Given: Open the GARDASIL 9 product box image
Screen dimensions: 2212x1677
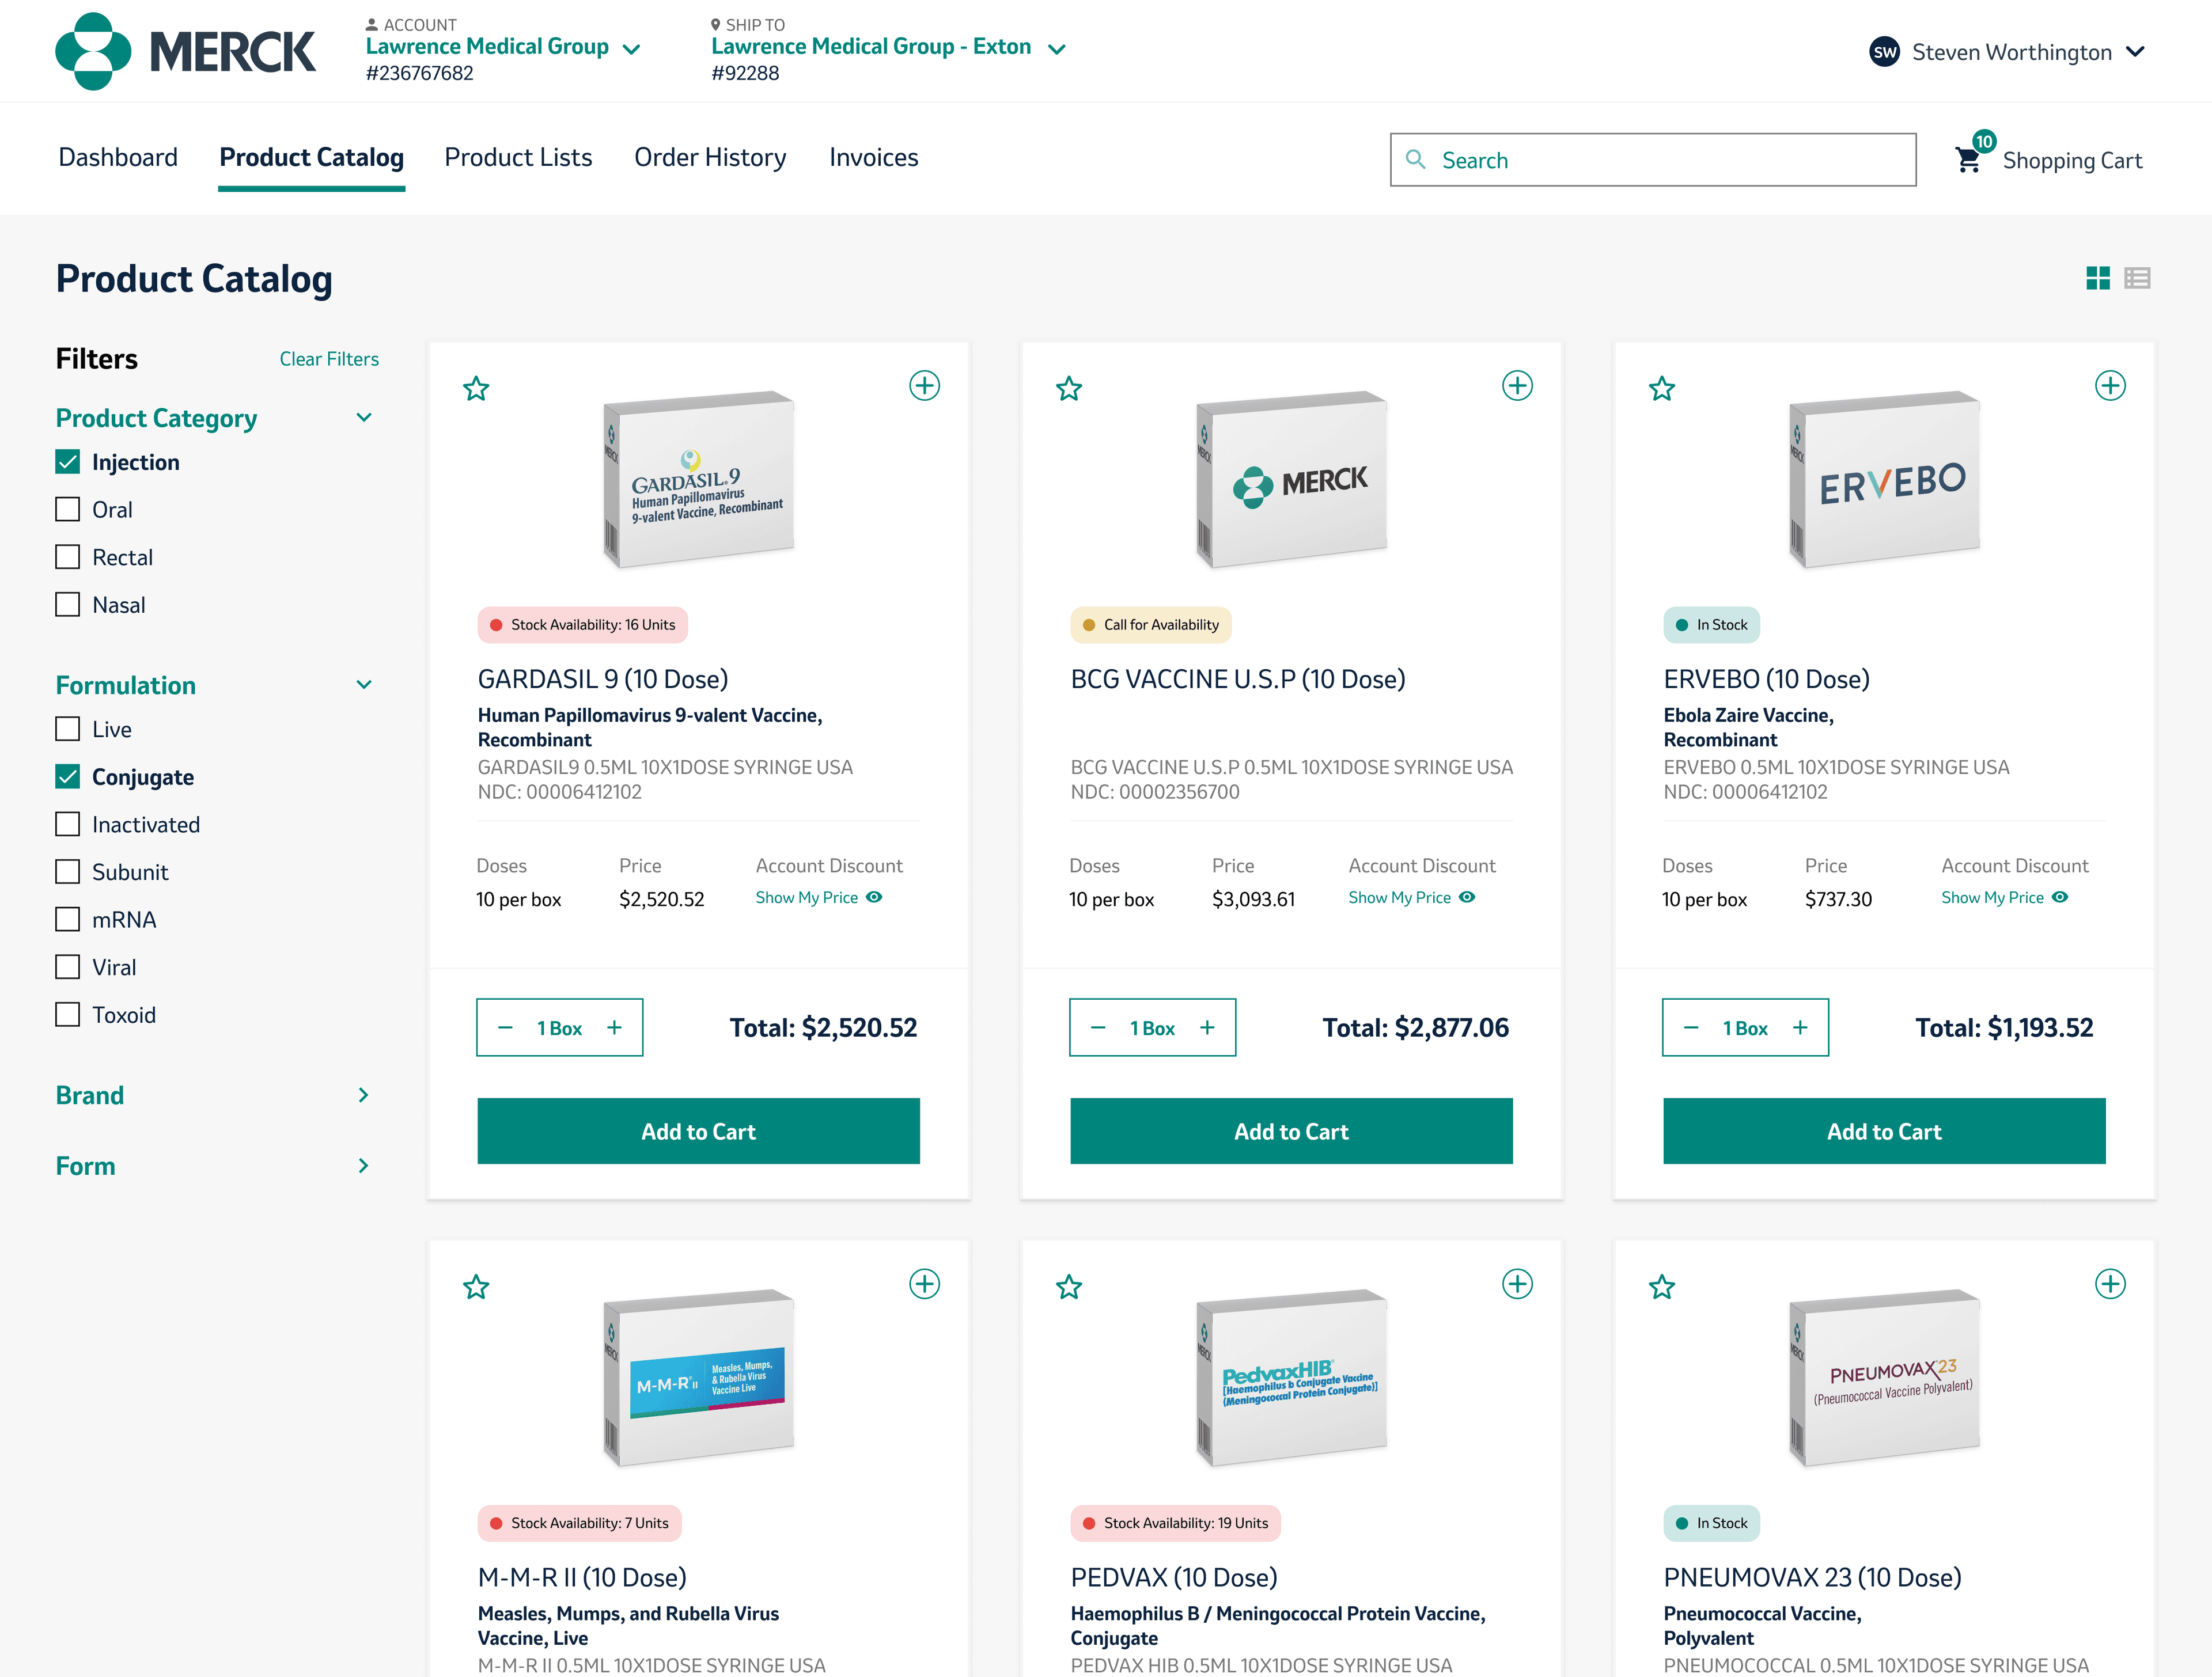Looking at the screenshot, I should coord(698,479).
